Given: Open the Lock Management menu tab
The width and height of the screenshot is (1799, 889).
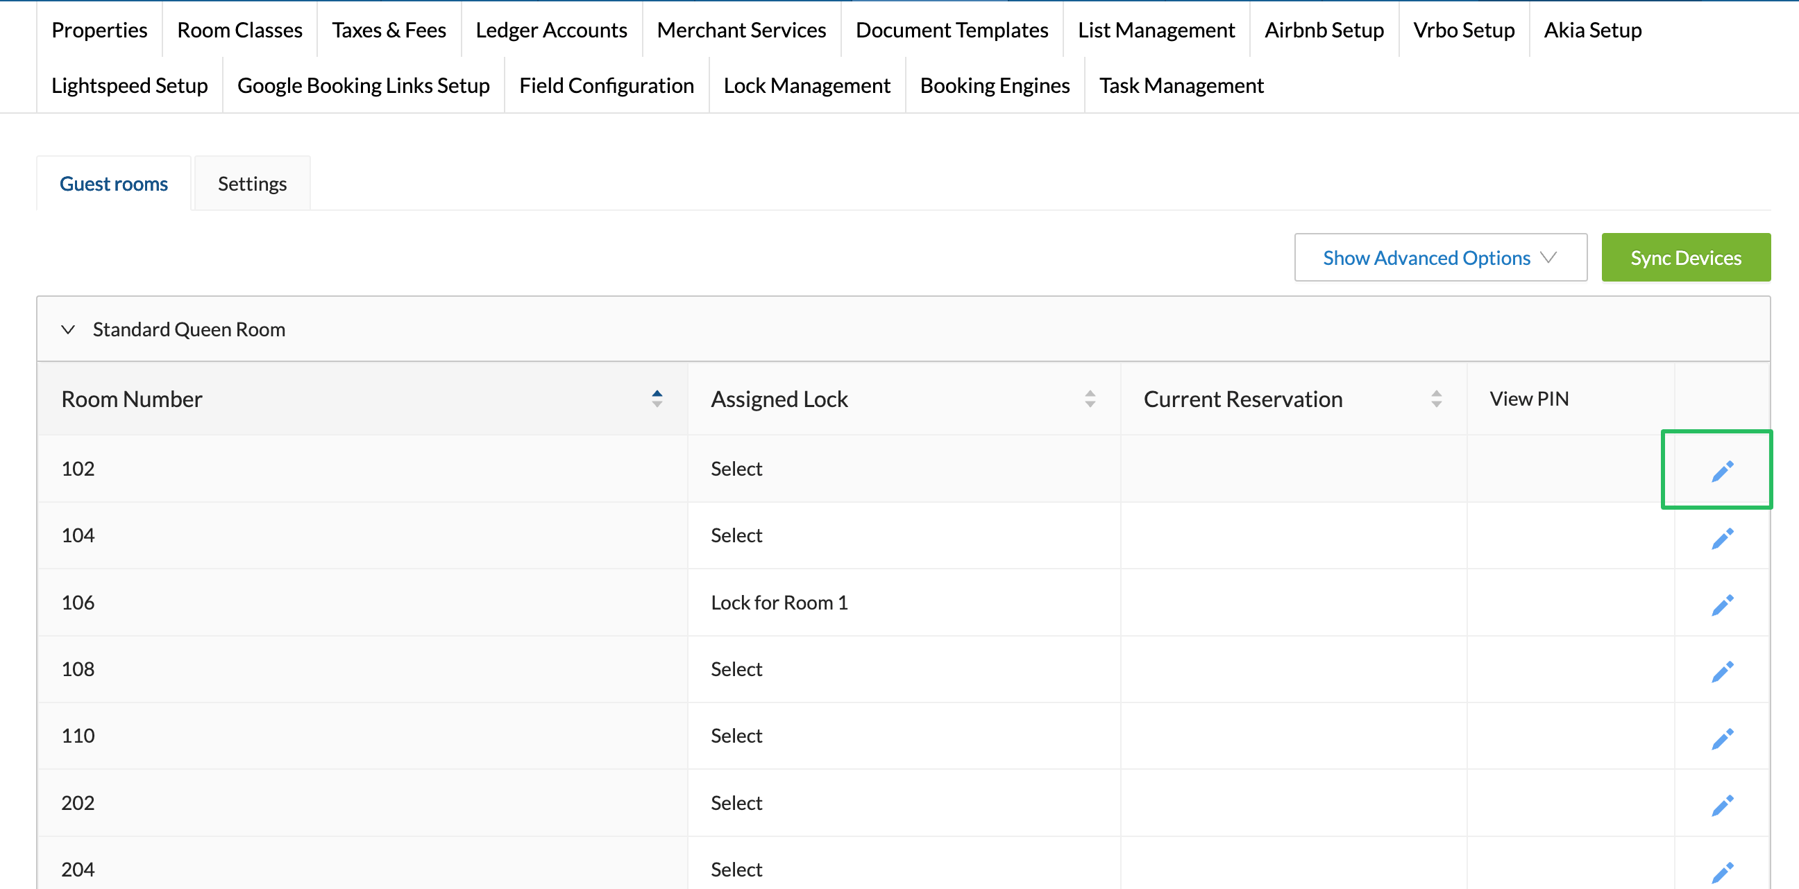Looking at the screenshot, I should coord(806,85).
